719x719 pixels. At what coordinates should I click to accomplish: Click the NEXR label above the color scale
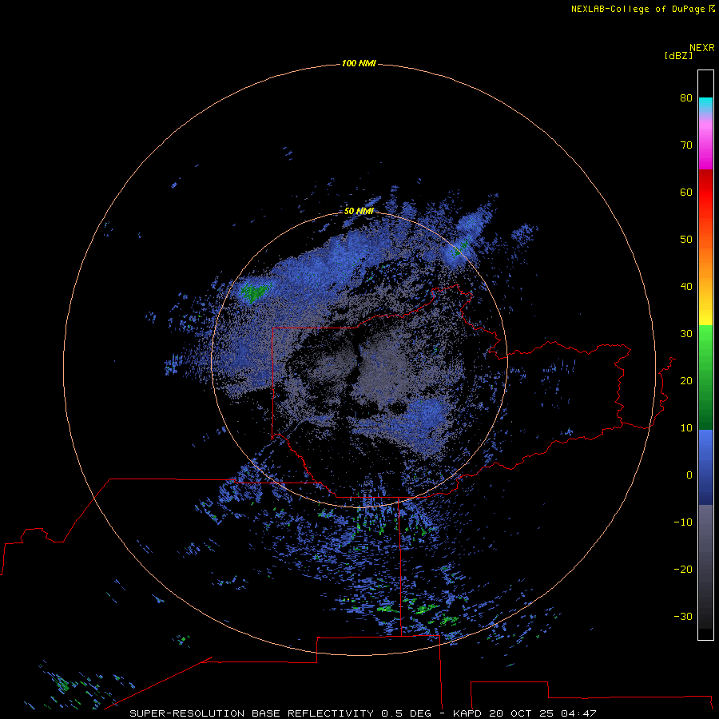[702, 48]
